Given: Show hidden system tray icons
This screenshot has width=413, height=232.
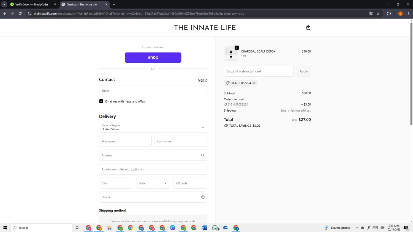Looking at the screenshot, I should (357, 228).
